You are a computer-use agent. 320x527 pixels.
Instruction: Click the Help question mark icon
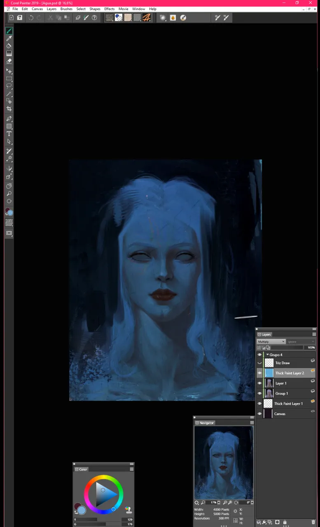tap(94, 18)
